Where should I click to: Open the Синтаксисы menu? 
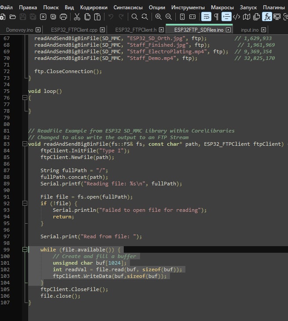128,7
